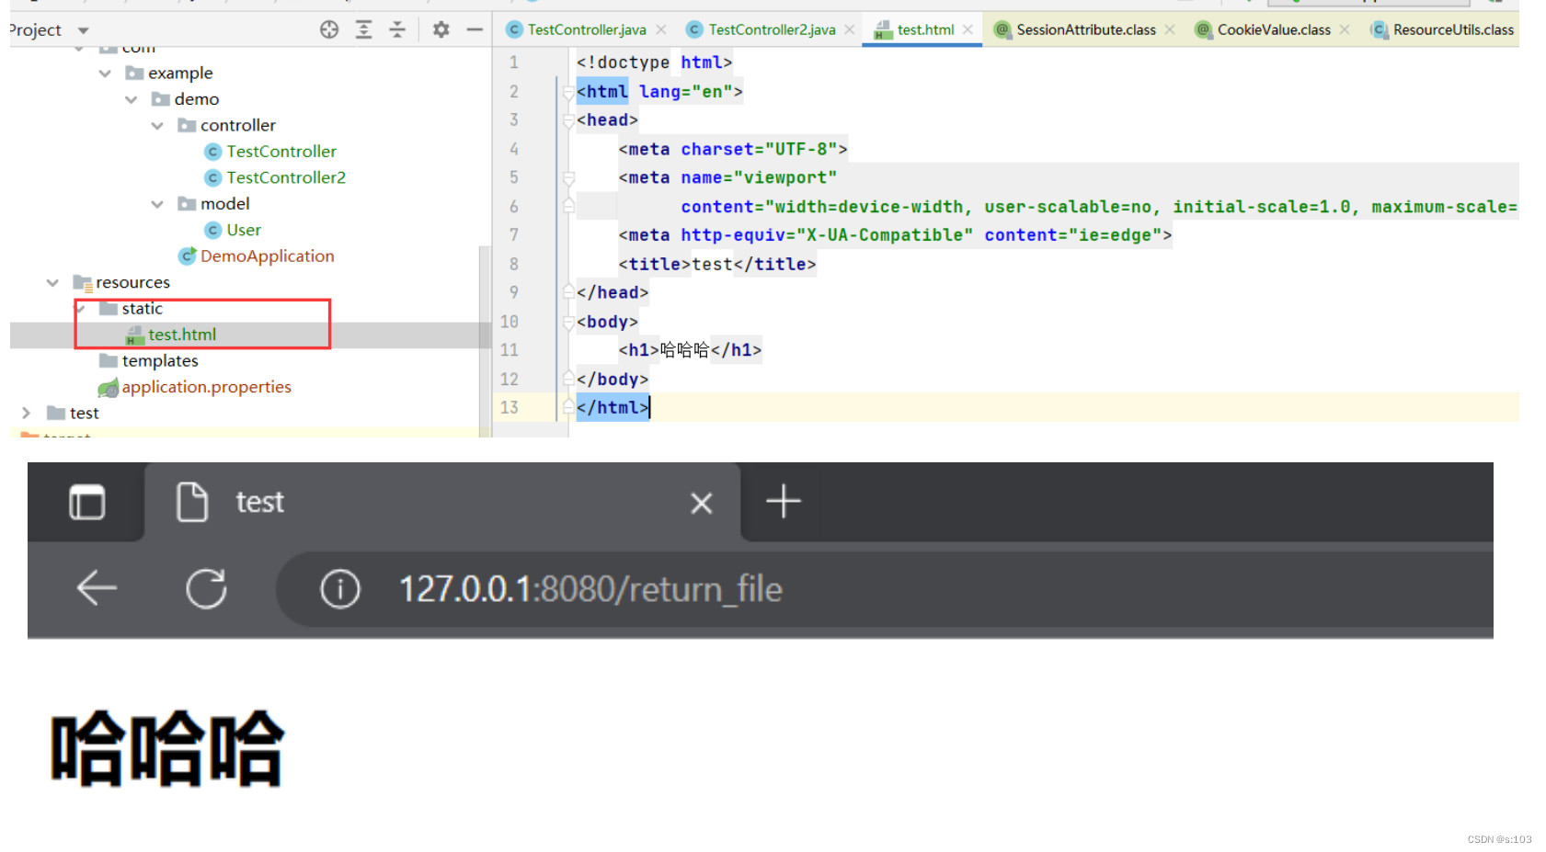The height and width of the screenshot is (852, 1546).
Task: Click the Expand All icon in Project toolbar
Action: 364,29
